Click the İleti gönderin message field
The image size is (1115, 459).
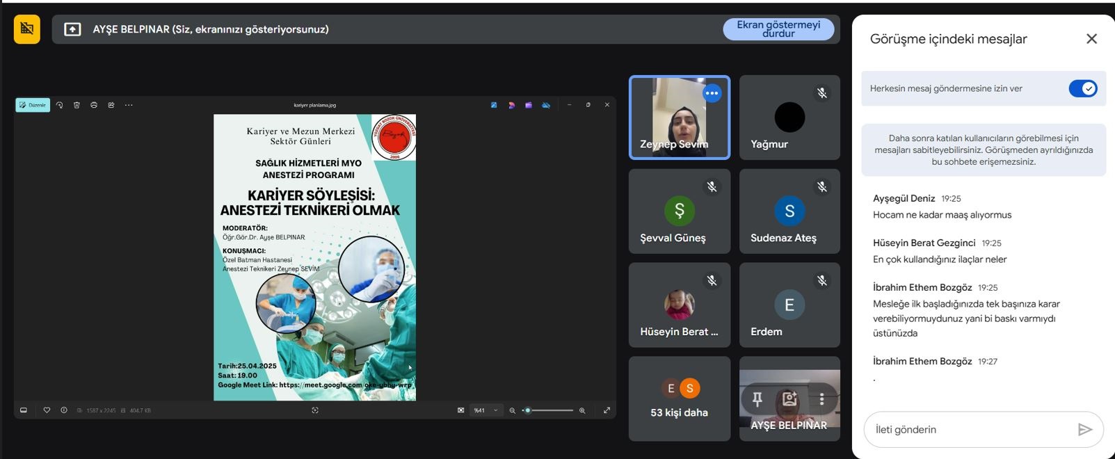tap(970, 430)
